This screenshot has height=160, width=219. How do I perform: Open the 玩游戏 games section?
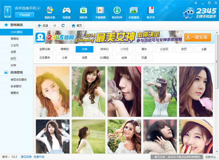[x=67, y=12]
